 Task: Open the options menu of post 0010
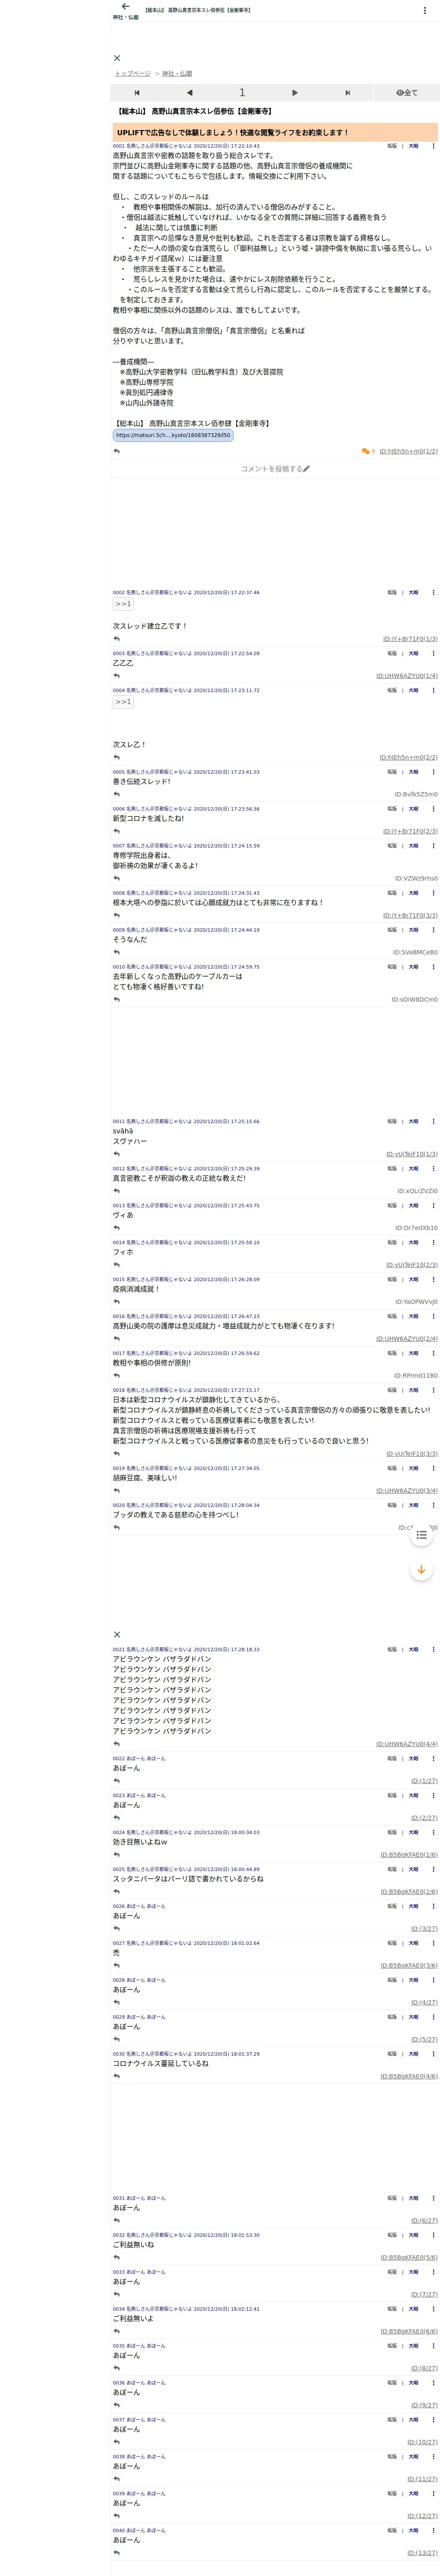click(433, 967)
